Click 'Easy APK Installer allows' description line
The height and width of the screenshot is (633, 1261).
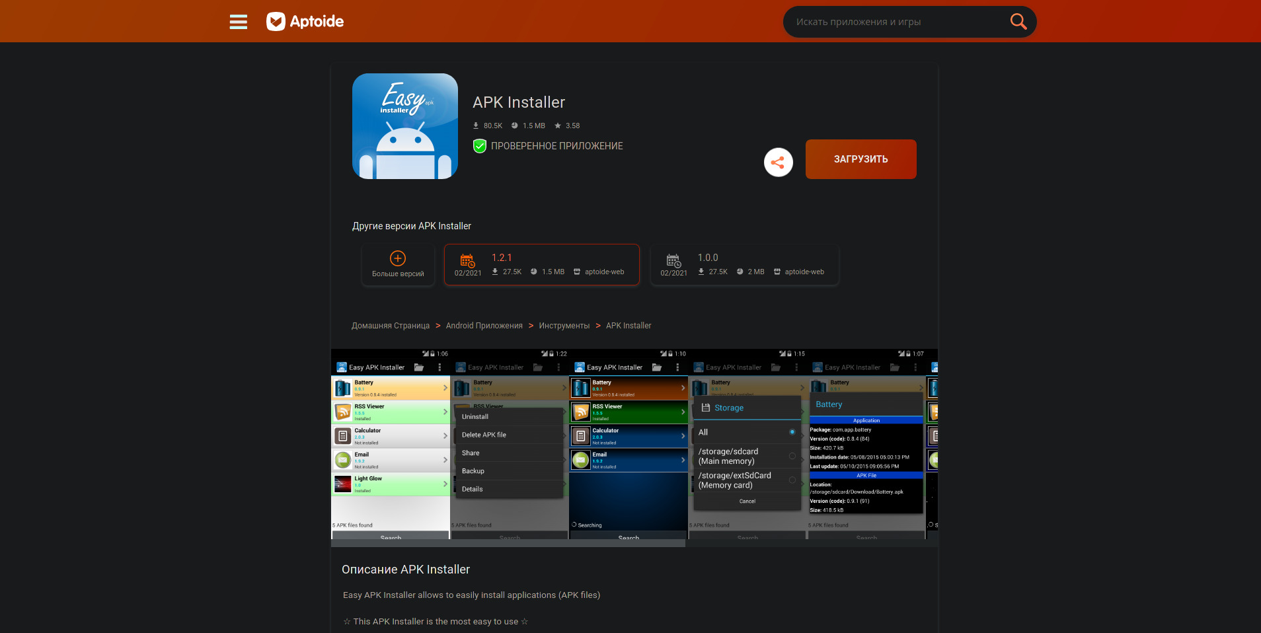click(472, 595)
